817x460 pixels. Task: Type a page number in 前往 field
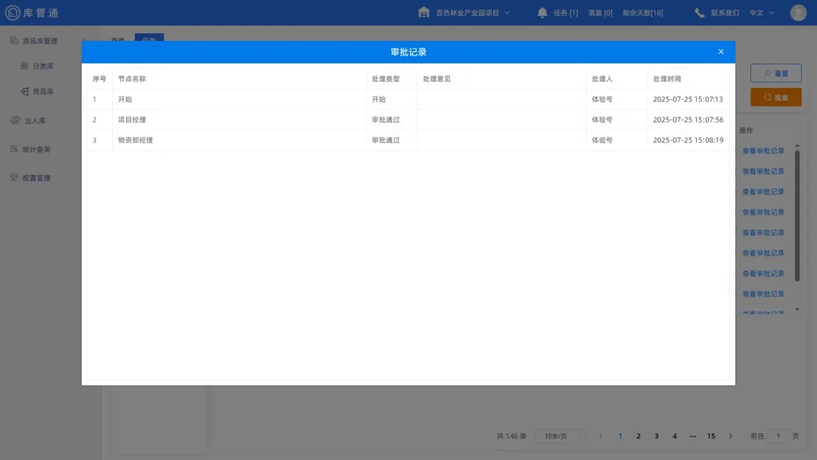pyautogui.click(x=778, y=436)
